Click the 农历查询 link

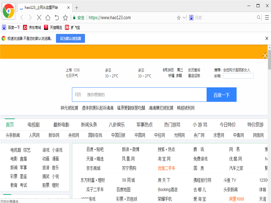point(194,70)
